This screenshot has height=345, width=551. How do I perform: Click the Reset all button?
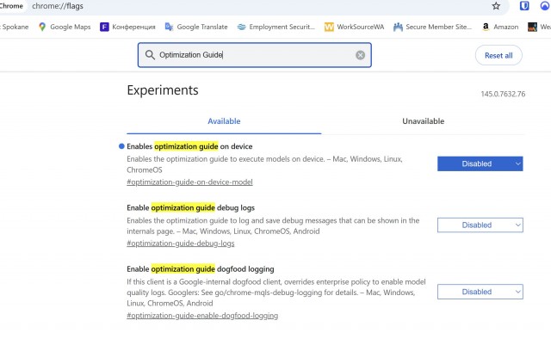(x=498, y=55)
